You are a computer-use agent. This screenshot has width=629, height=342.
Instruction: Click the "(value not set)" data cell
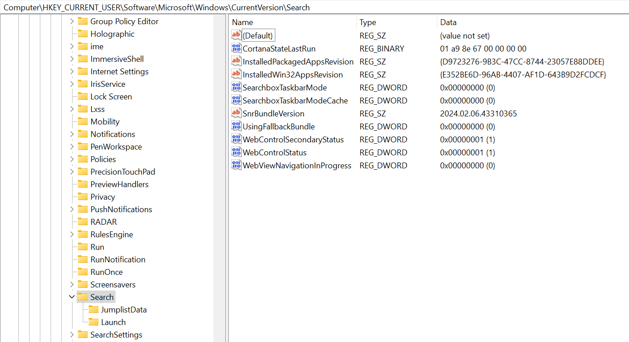coord(465,35)
